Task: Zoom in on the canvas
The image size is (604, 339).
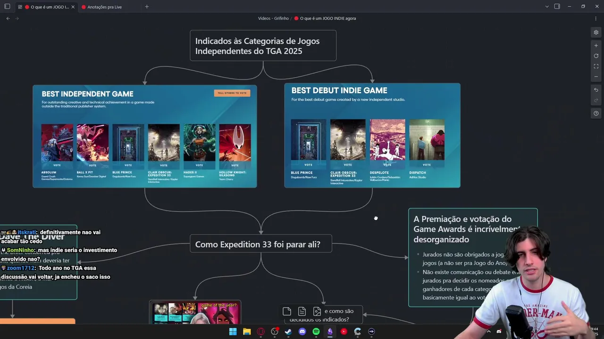Action: tap(596, 46)
